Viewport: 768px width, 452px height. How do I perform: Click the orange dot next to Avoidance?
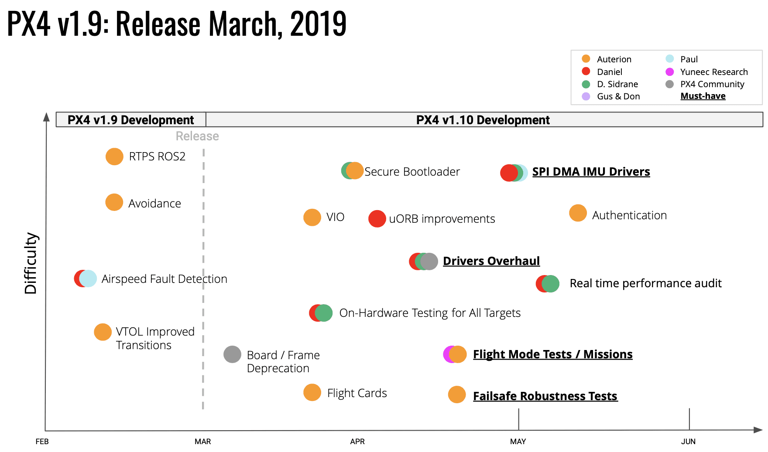pyautogui.click(x=114, y=202)
